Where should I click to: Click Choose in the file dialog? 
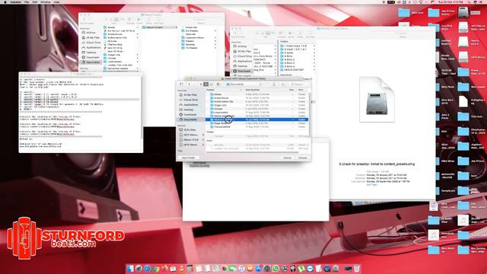tap(303, 158)
